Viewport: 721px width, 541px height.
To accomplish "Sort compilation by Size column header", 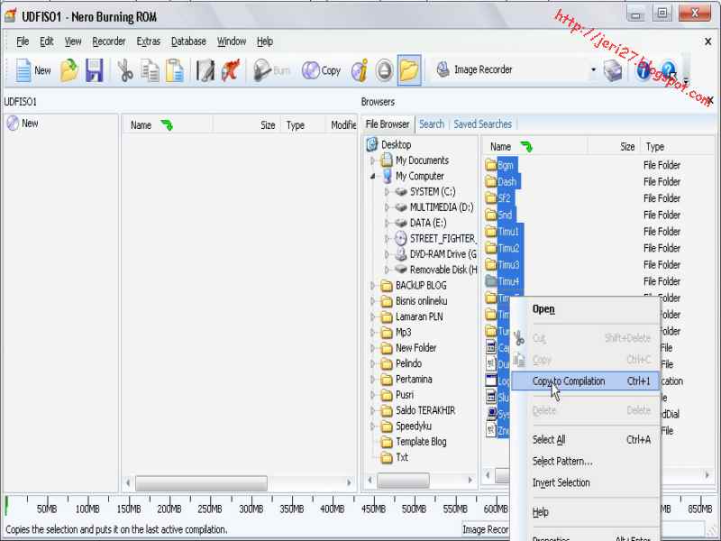I will click(246, 125).
